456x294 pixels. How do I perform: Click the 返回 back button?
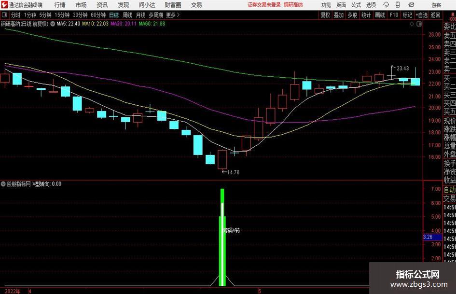[x=435, y=15]
